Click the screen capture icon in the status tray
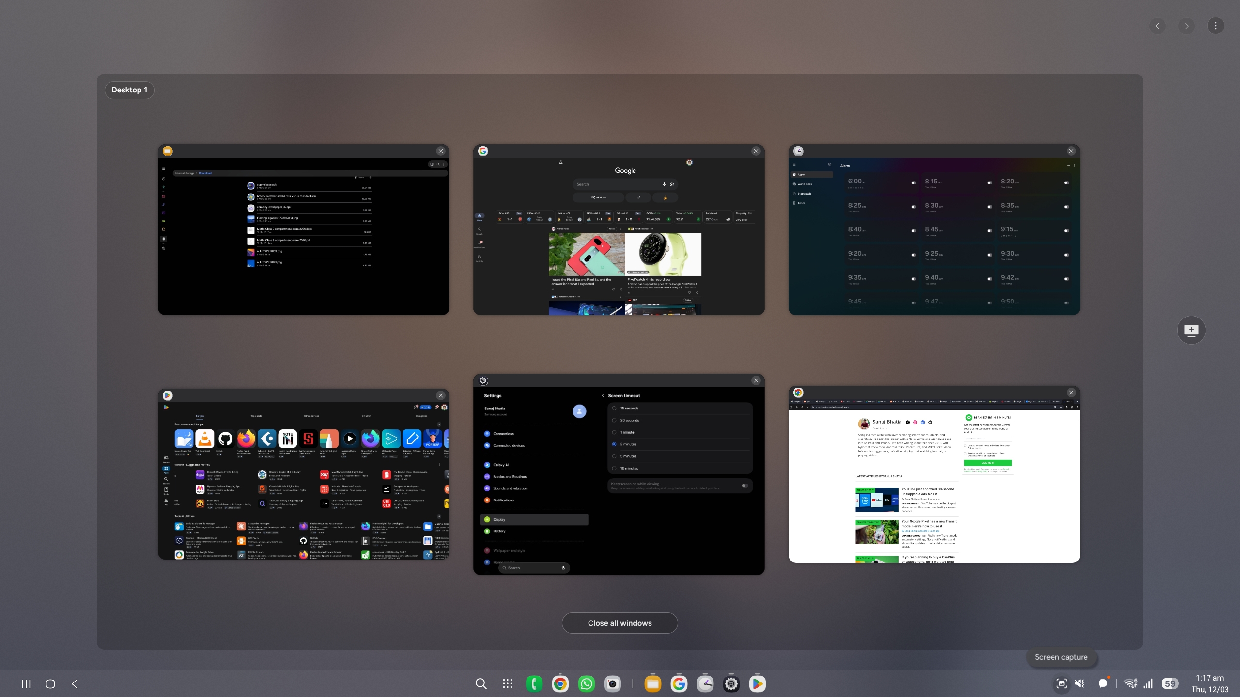 [1061, 683]
